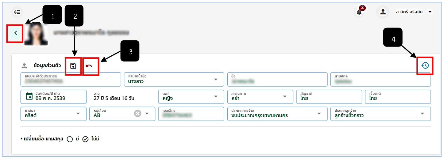Click the user avatar icon
This screenshot has height=160, width=444.
383,12
